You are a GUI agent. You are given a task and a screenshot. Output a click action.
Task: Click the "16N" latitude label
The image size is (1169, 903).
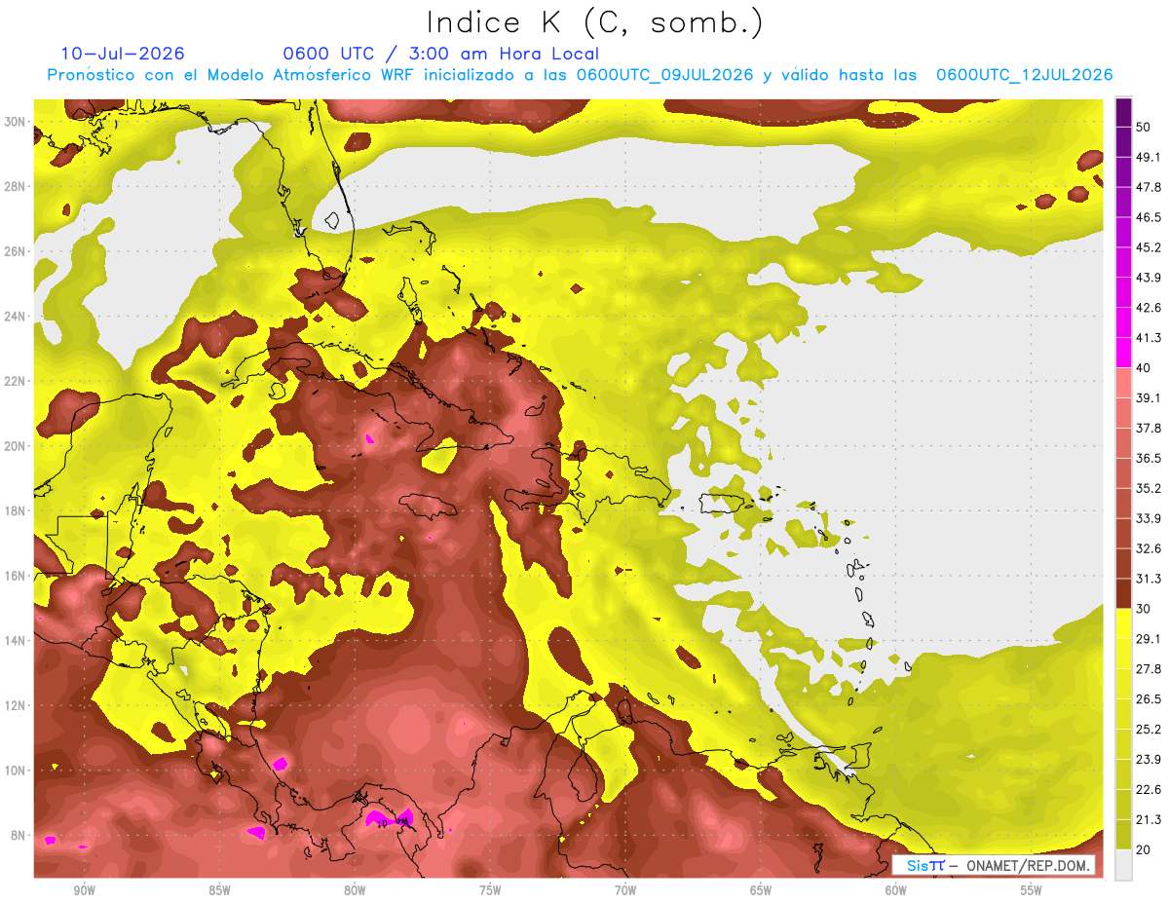[x=16, y=576]
